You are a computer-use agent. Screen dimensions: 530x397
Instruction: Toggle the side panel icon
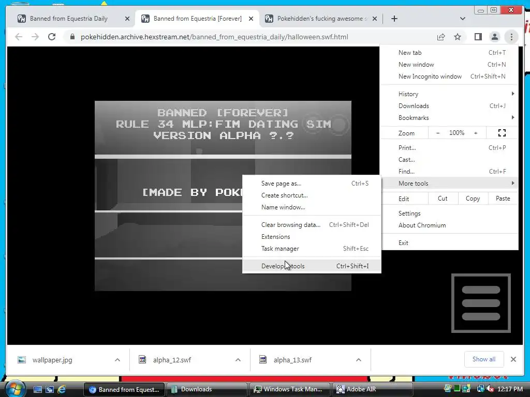[478, 37]
